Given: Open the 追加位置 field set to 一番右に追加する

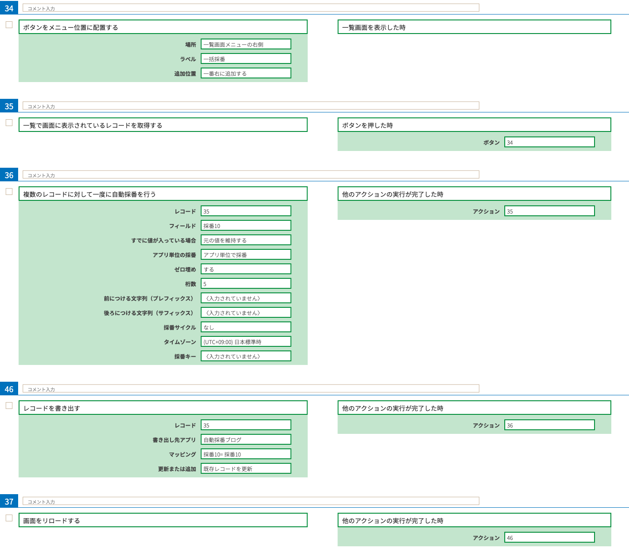Looking at the screenshot, I should pyautogui.click(x=246, y=73).
